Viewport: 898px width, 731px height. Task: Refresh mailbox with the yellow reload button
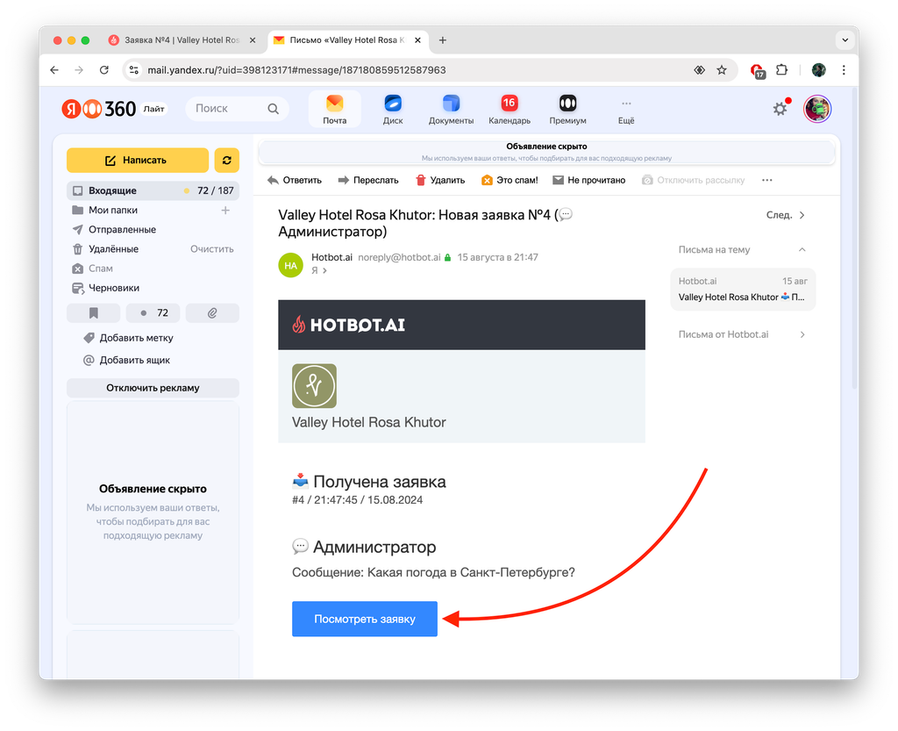[x=227, y=161]
